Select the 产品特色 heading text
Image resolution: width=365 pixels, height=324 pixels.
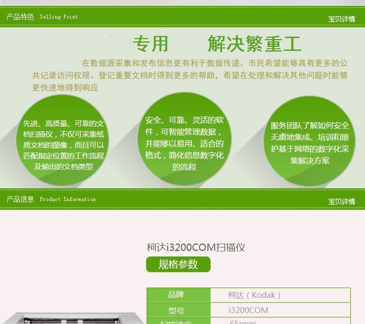point(20,17)
